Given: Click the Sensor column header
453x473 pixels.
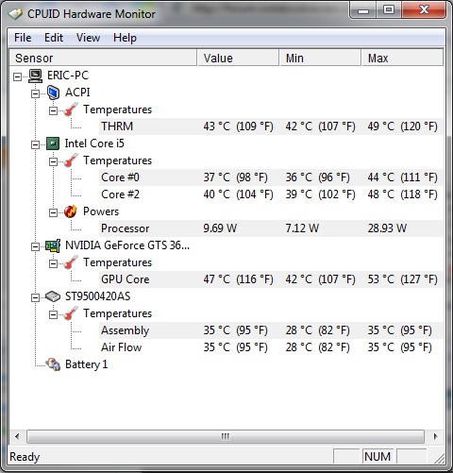Looking at the screenshot, I should coord(103,58).
